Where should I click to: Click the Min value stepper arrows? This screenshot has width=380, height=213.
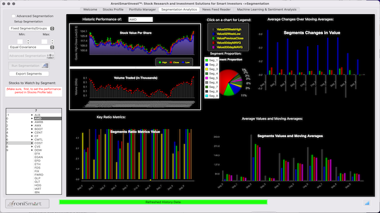point(28,42)
